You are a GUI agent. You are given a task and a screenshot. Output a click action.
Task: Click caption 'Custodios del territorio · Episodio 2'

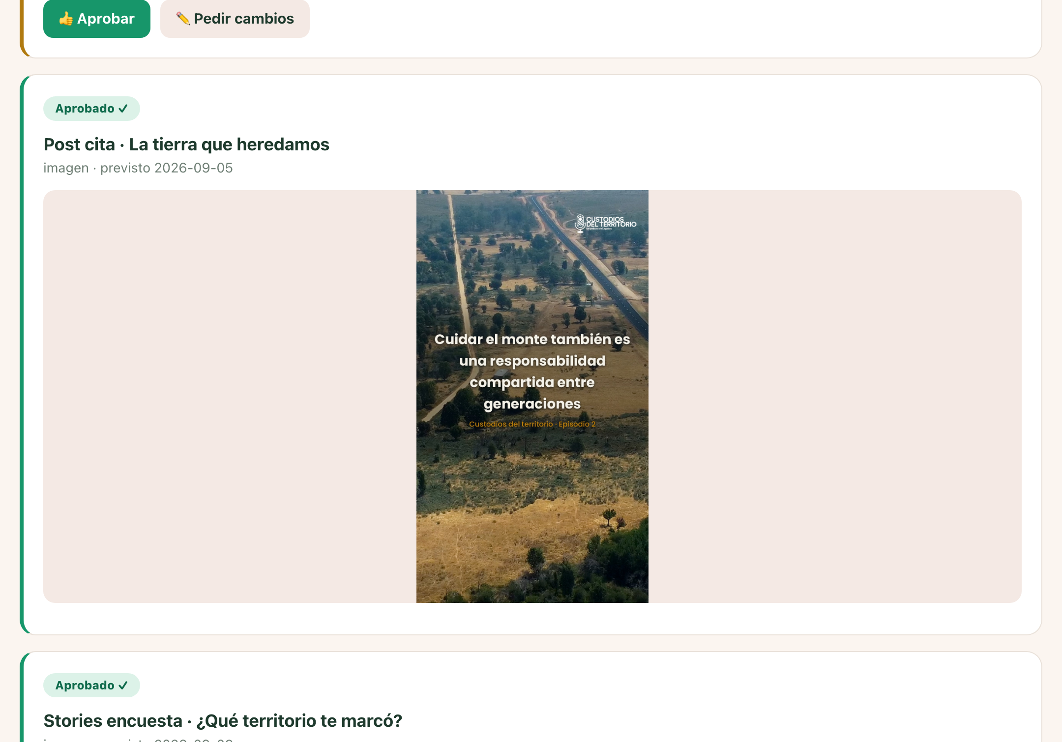pos(532,424)
